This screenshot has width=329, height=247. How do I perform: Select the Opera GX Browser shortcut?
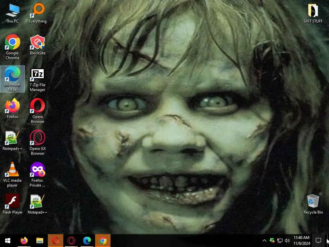pos(37,143)
